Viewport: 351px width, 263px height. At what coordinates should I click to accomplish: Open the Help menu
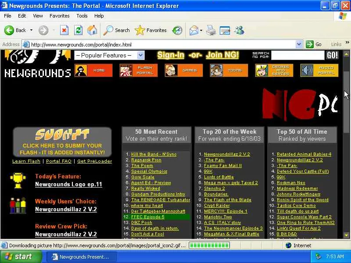pos(99,16)
